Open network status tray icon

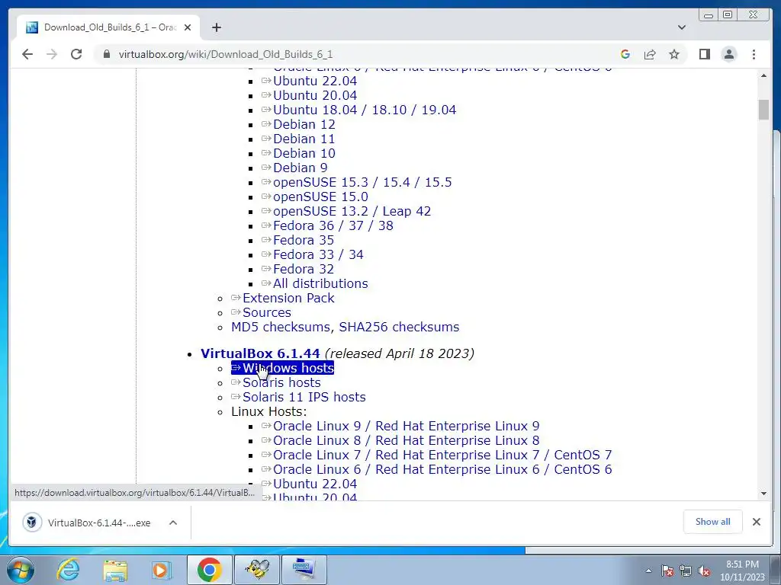(x=686, y=571)
